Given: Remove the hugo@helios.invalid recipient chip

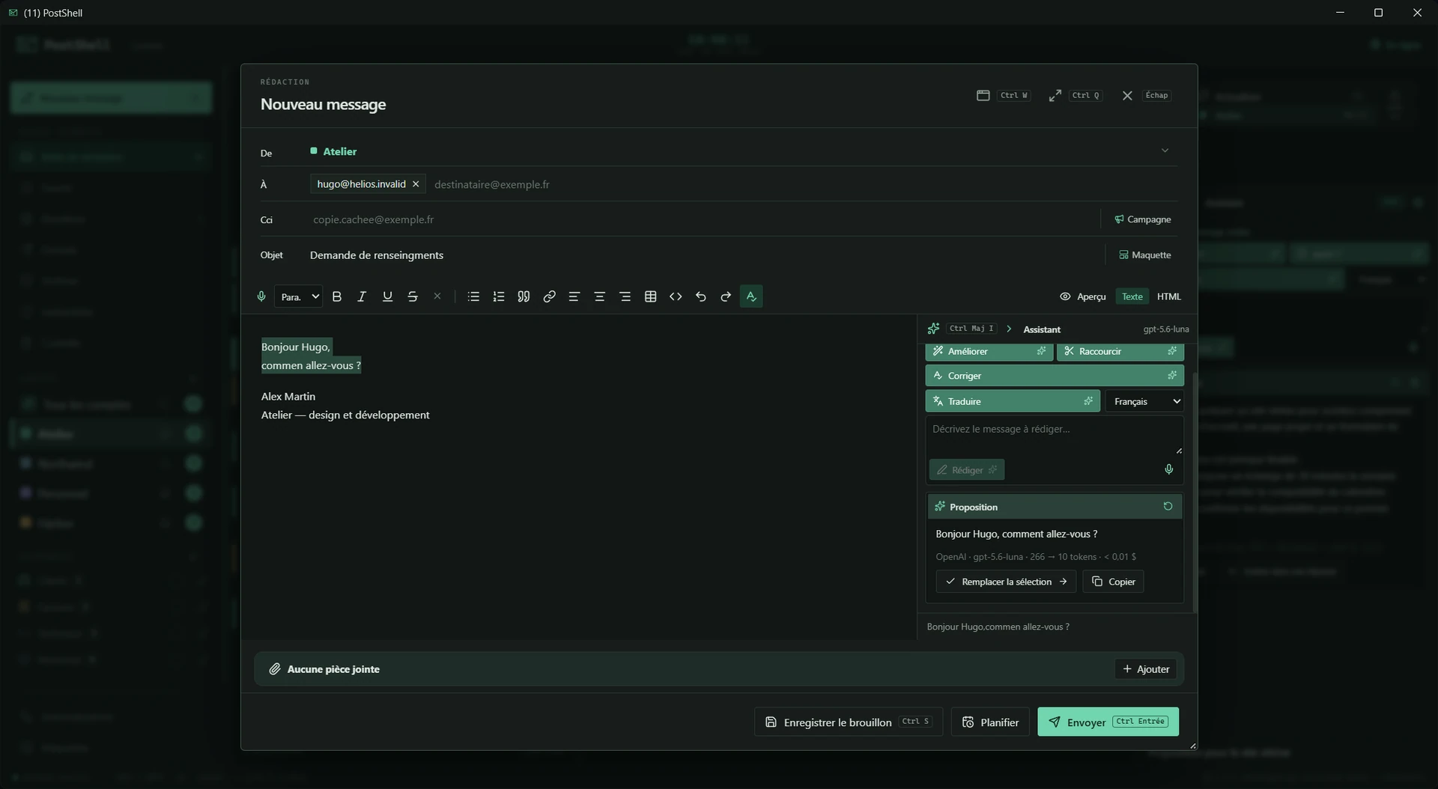Looking at the screenshot, I should 416,184.
